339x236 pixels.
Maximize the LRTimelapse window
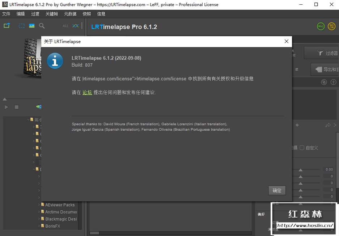tap(316, 5)
